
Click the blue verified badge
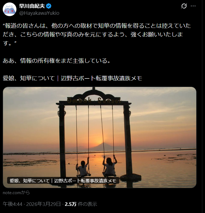(x=49, y=6)
